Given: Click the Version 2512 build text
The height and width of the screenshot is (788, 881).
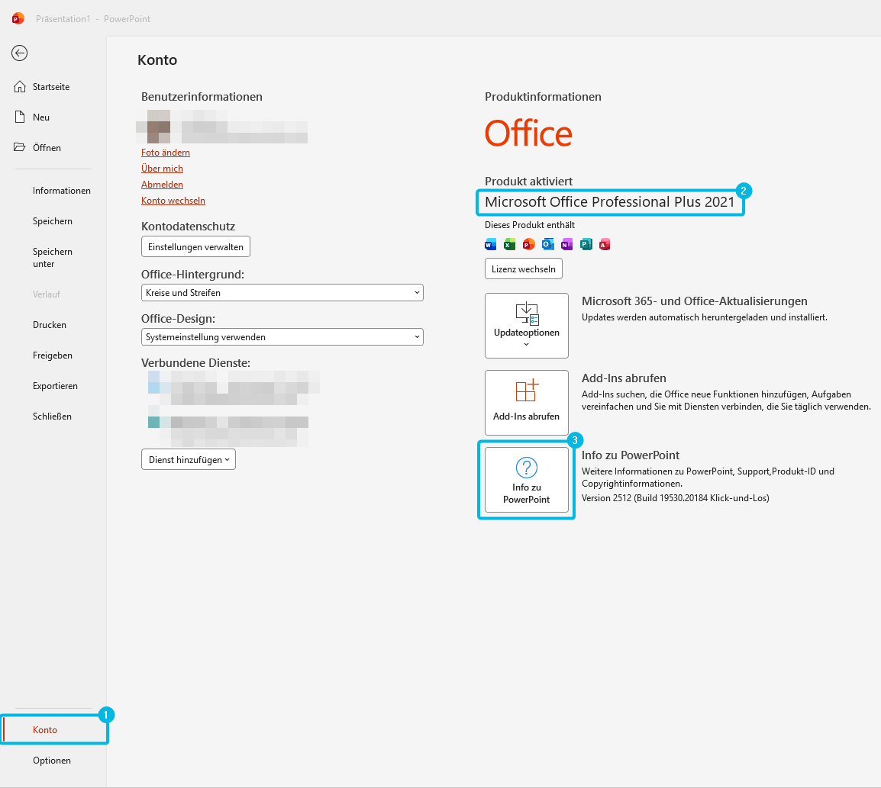Looking at the screenshot, I should (676, 498).
